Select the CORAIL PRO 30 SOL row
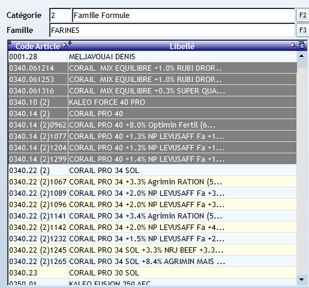This screenshot has width=309, height=288. [x=152, y=273]
